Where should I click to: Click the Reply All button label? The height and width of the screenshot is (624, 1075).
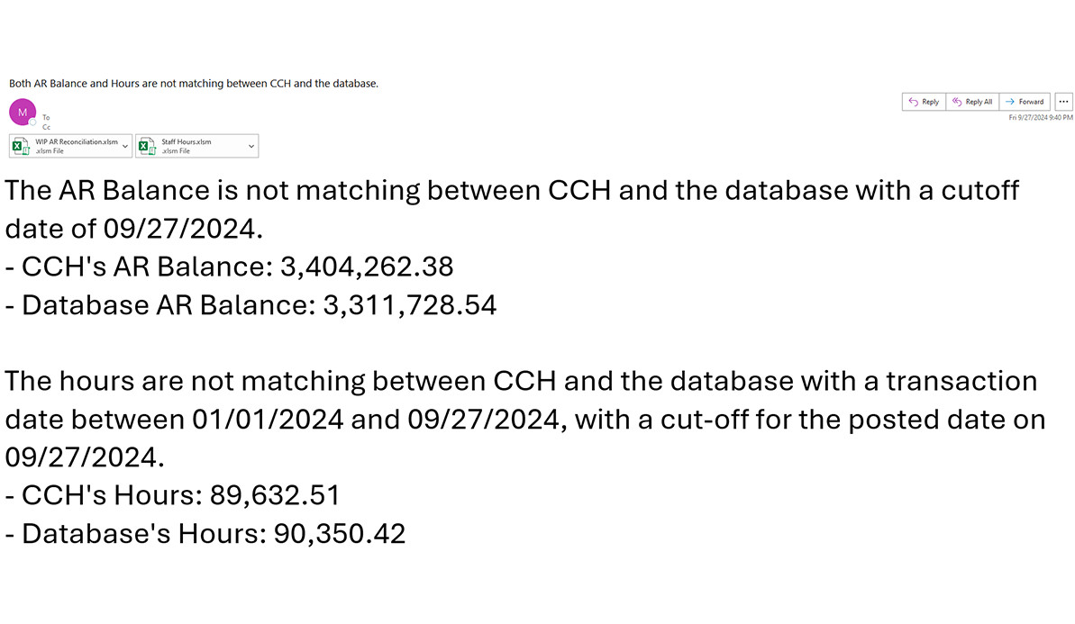pyautogui.click(x=979, y=102)
